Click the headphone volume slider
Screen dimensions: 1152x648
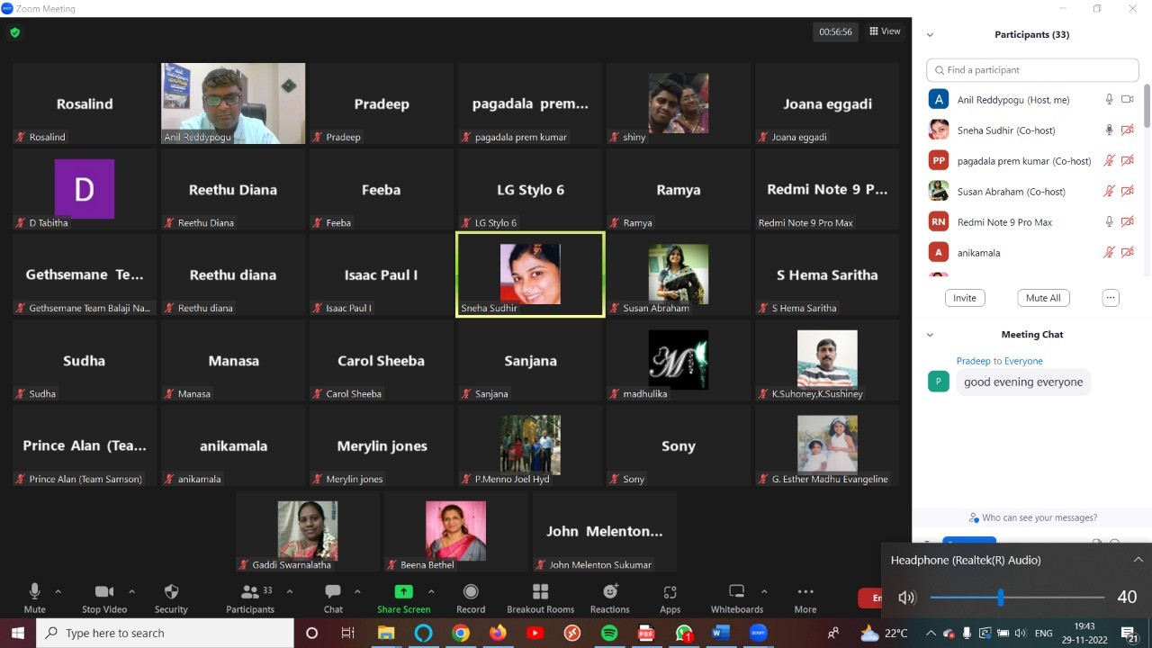(1016, 598)
